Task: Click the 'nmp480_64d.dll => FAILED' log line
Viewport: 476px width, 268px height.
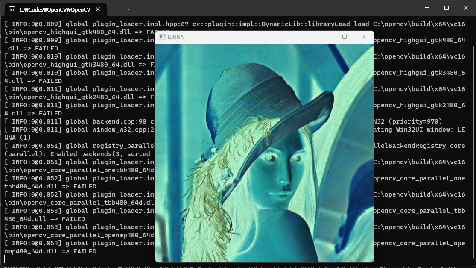Action: [x=50, y=251]
